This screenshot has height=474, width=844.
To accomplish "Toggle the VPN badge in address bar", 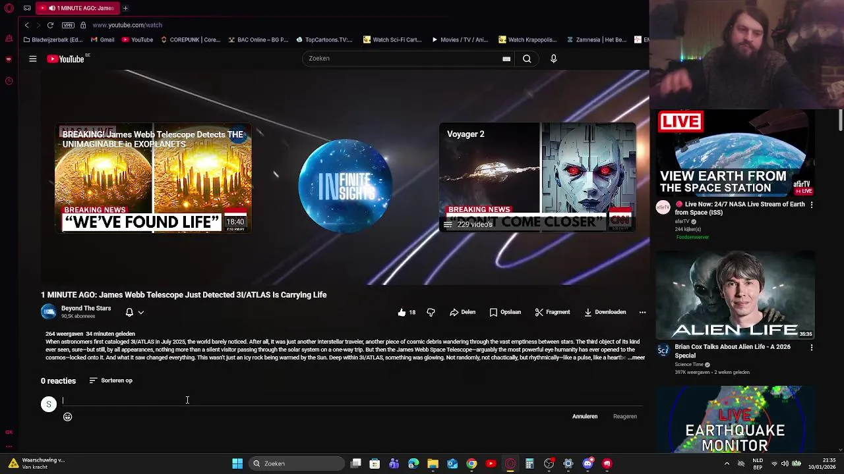I will [68, 25].
